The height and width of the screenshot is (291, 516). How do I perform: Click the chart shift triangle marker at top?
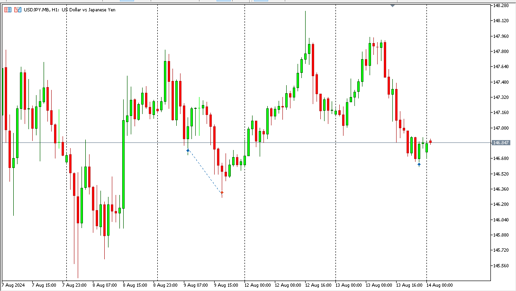(x=392, y=6)
